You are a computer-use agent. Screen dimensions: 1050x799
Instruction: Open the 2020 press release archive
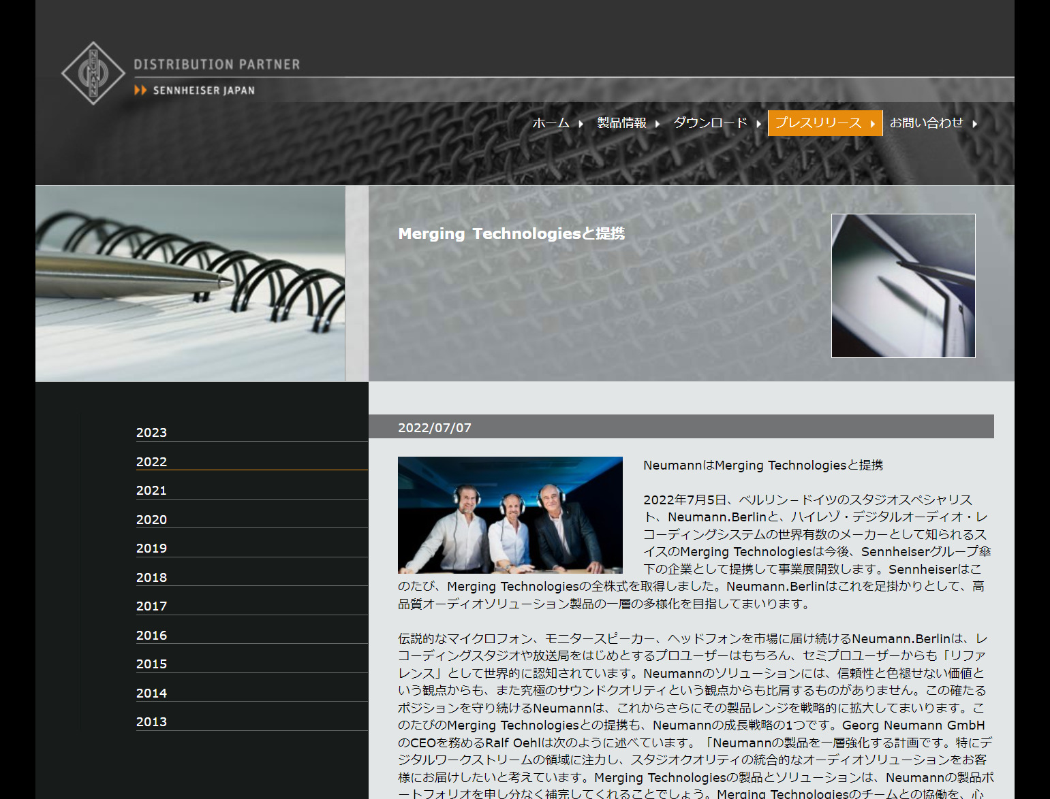pos(151,520)
